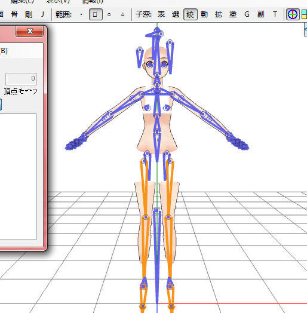
Task: Open the 動 object move sub-window
Action: (x=204, y=14)
